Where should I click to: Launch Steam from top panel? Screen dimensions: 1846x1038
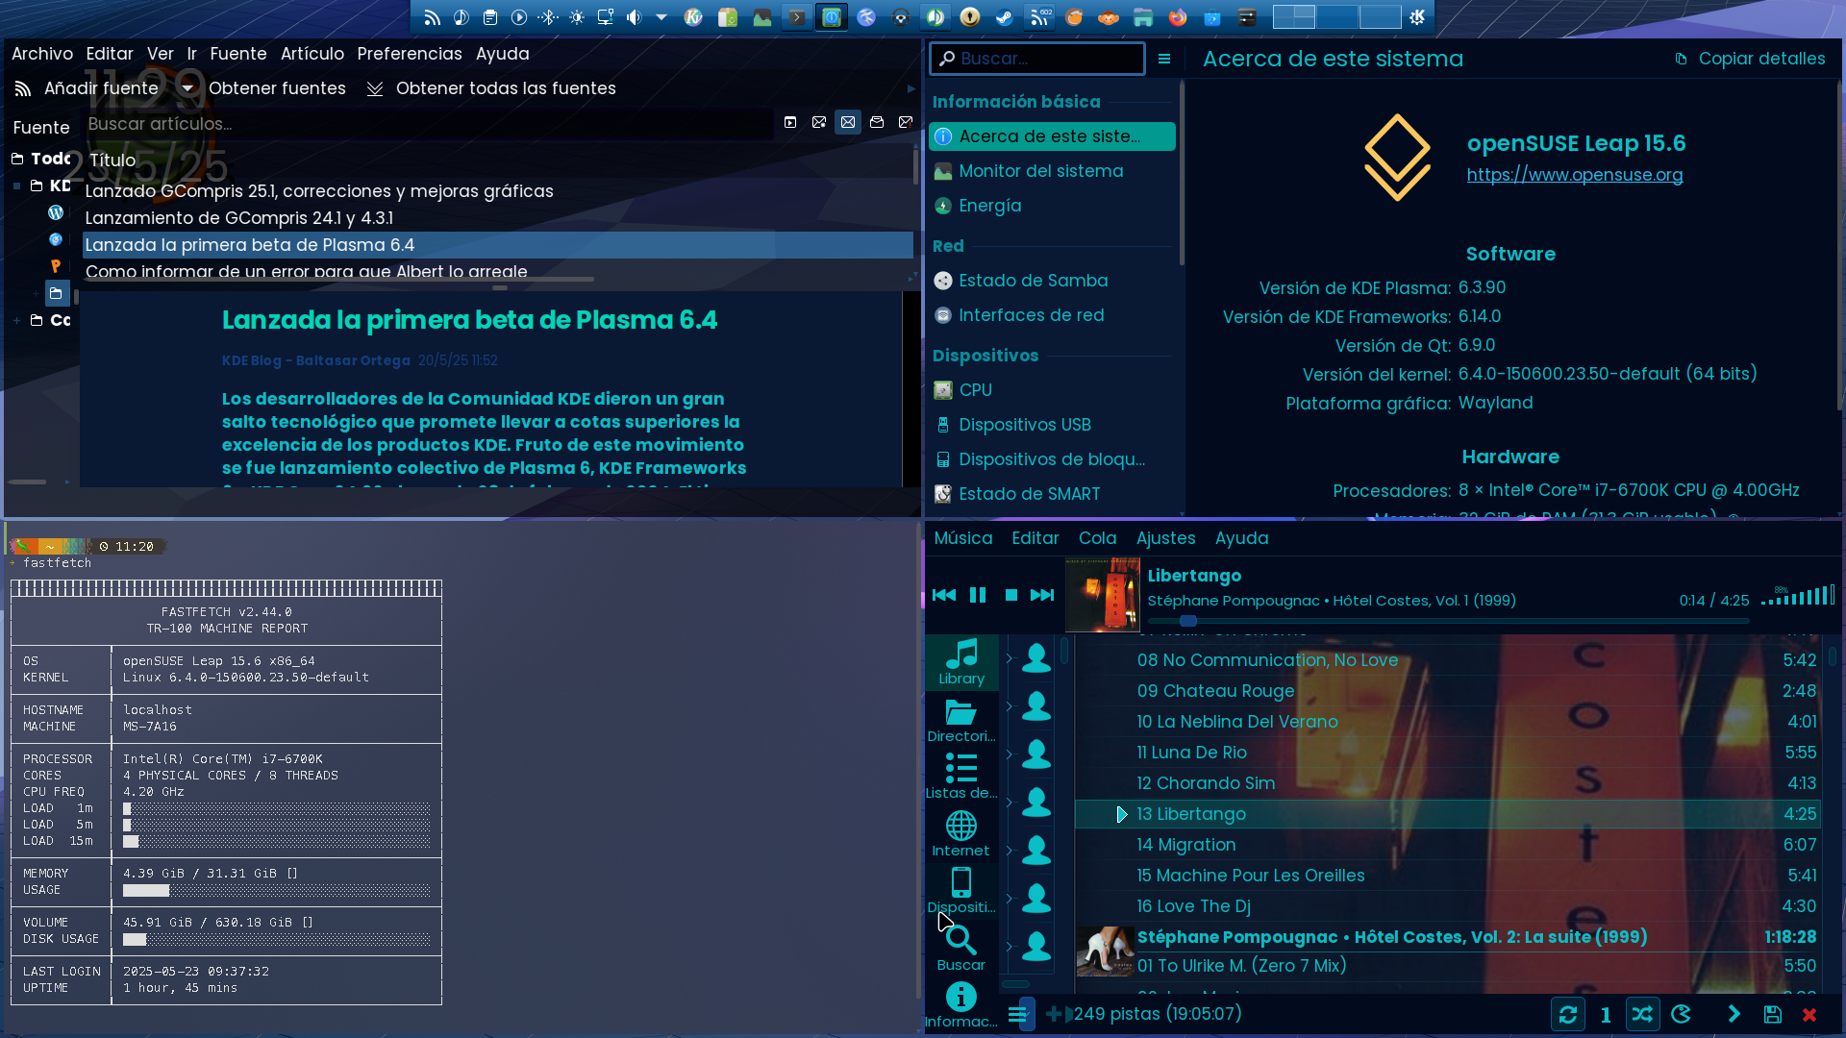1005,17
